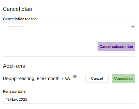The height and width of the screenshot is (109, 139).
Task: Click the green Connected status button
Action: [123, 78]
